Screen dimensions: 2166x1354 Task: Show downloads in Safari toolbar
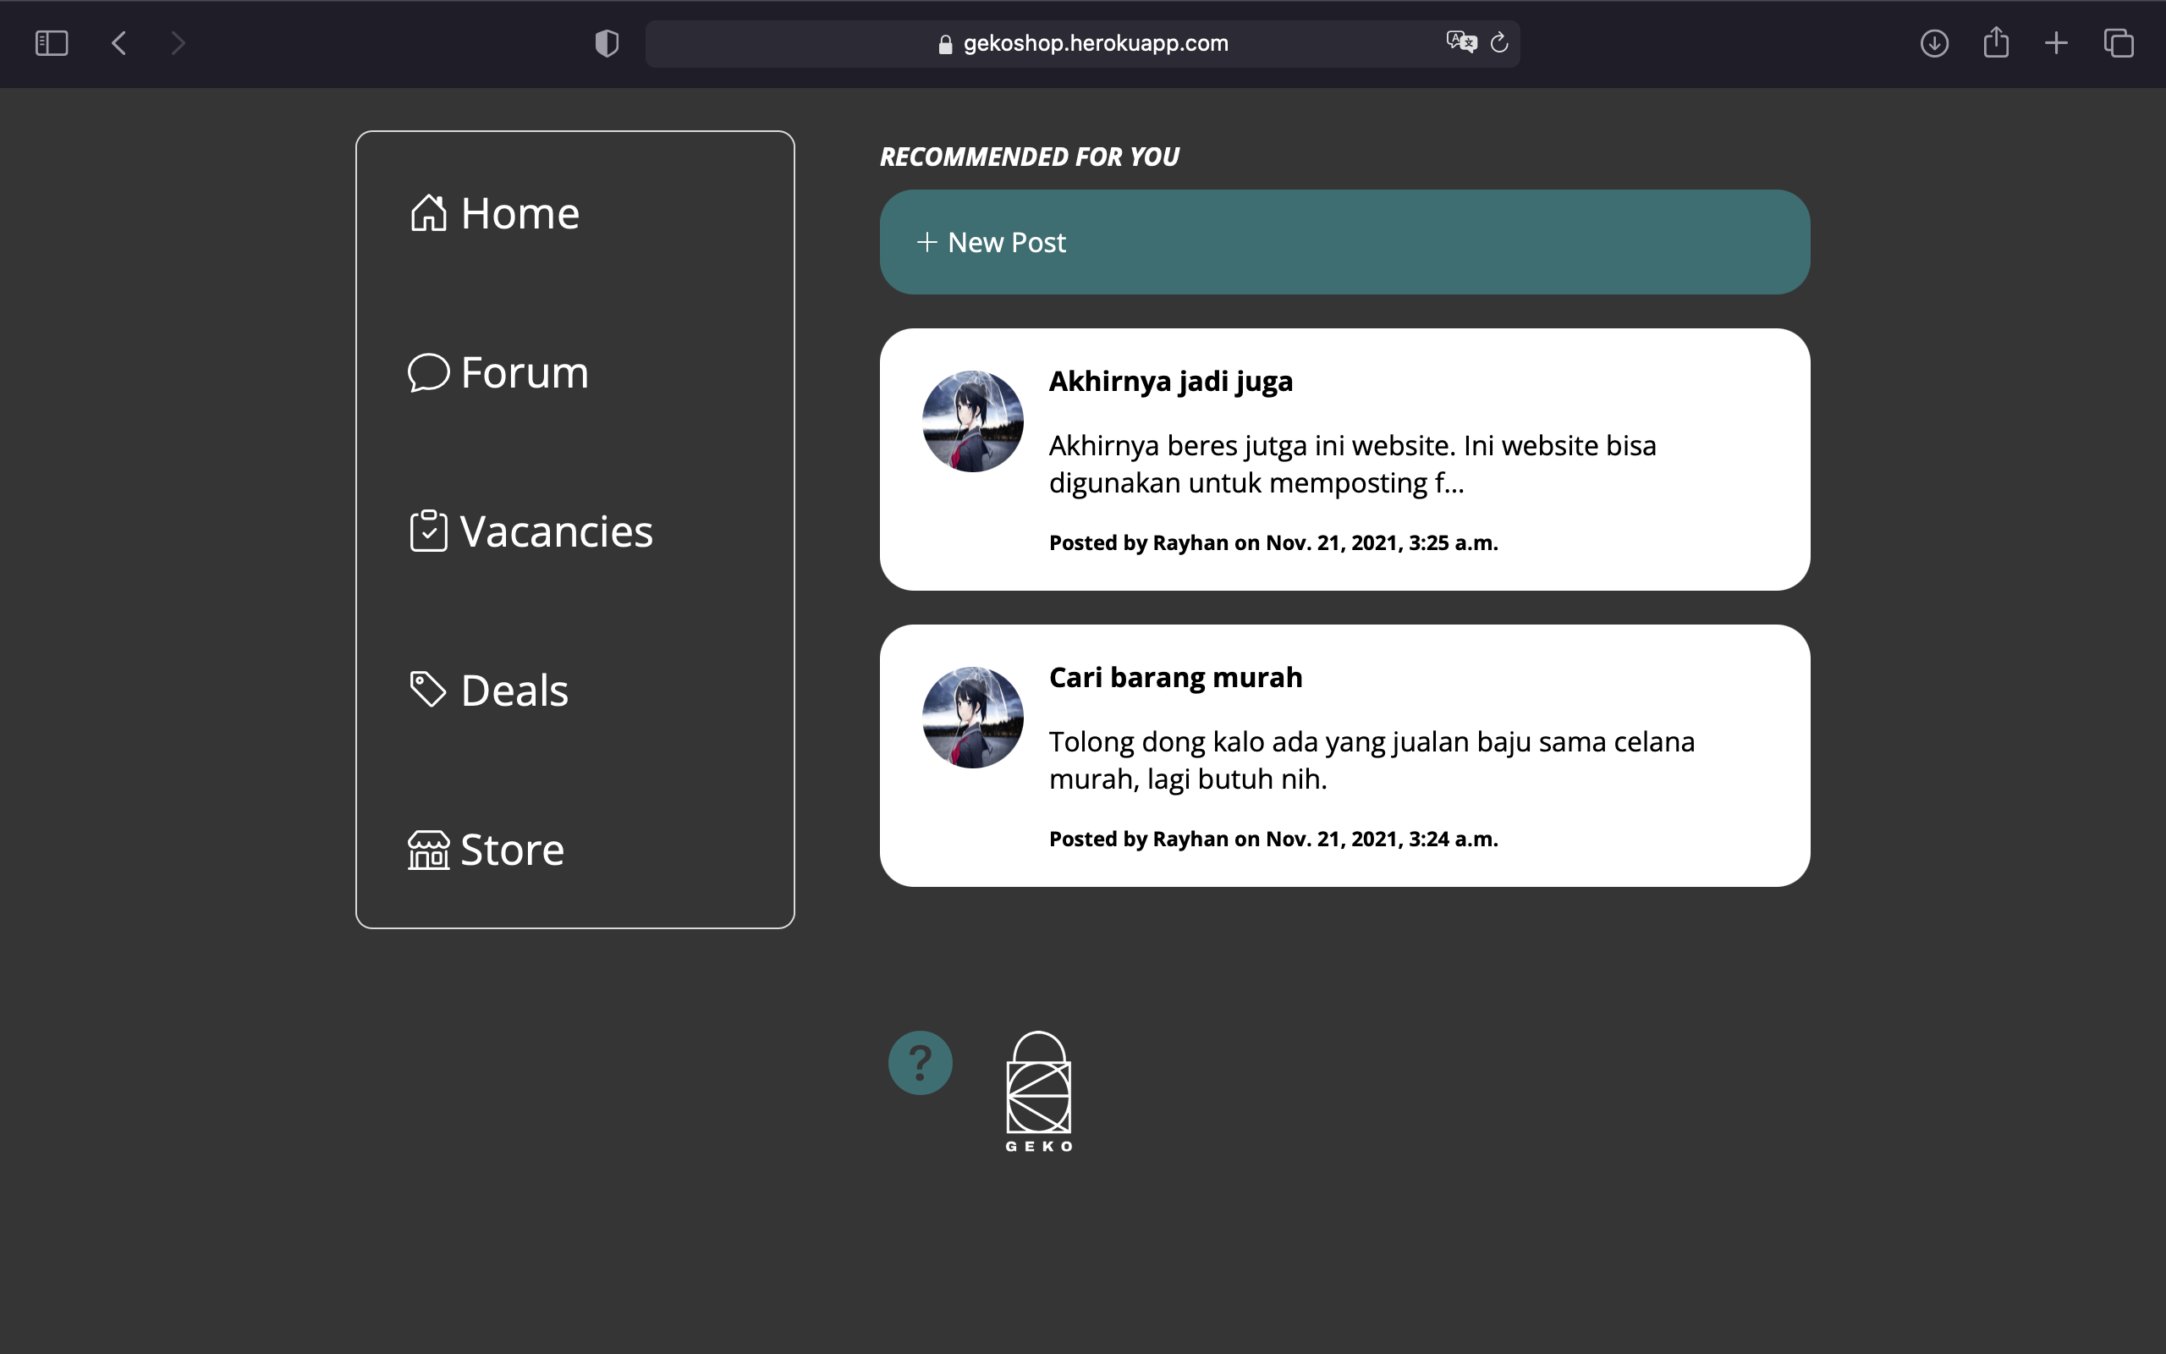(1934, 43)
